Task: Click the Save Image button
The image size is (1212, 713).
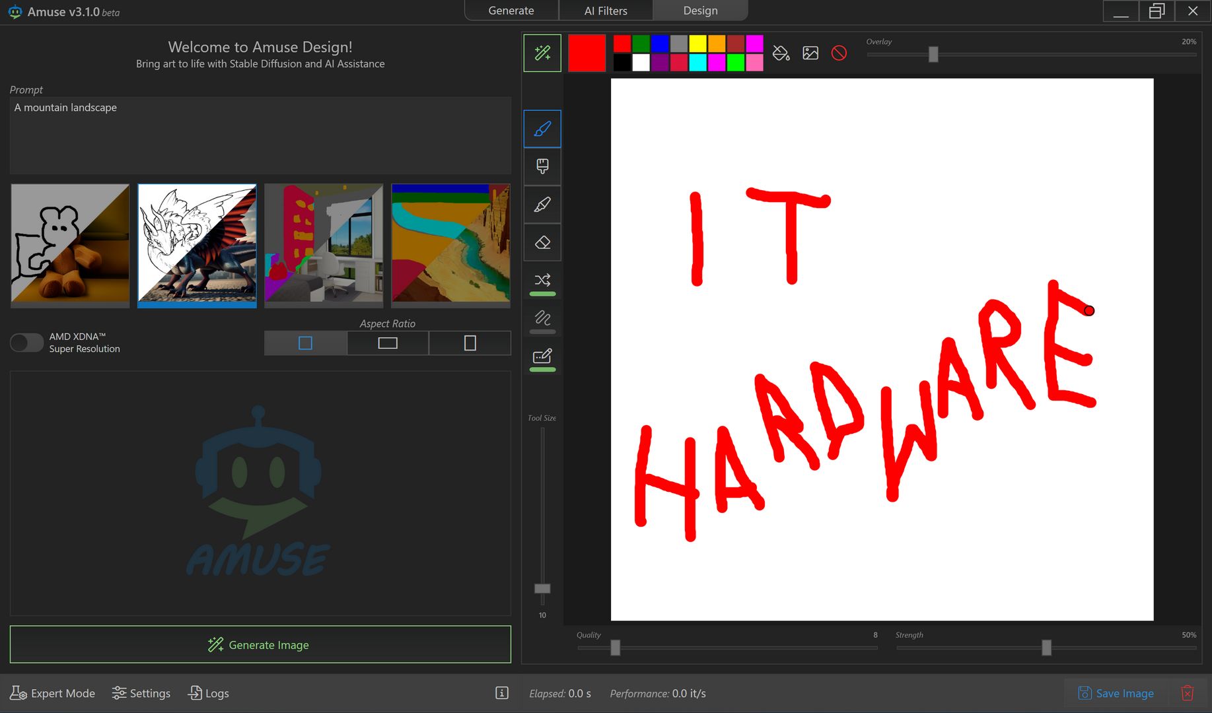Action: click(x=1116, y=693)
